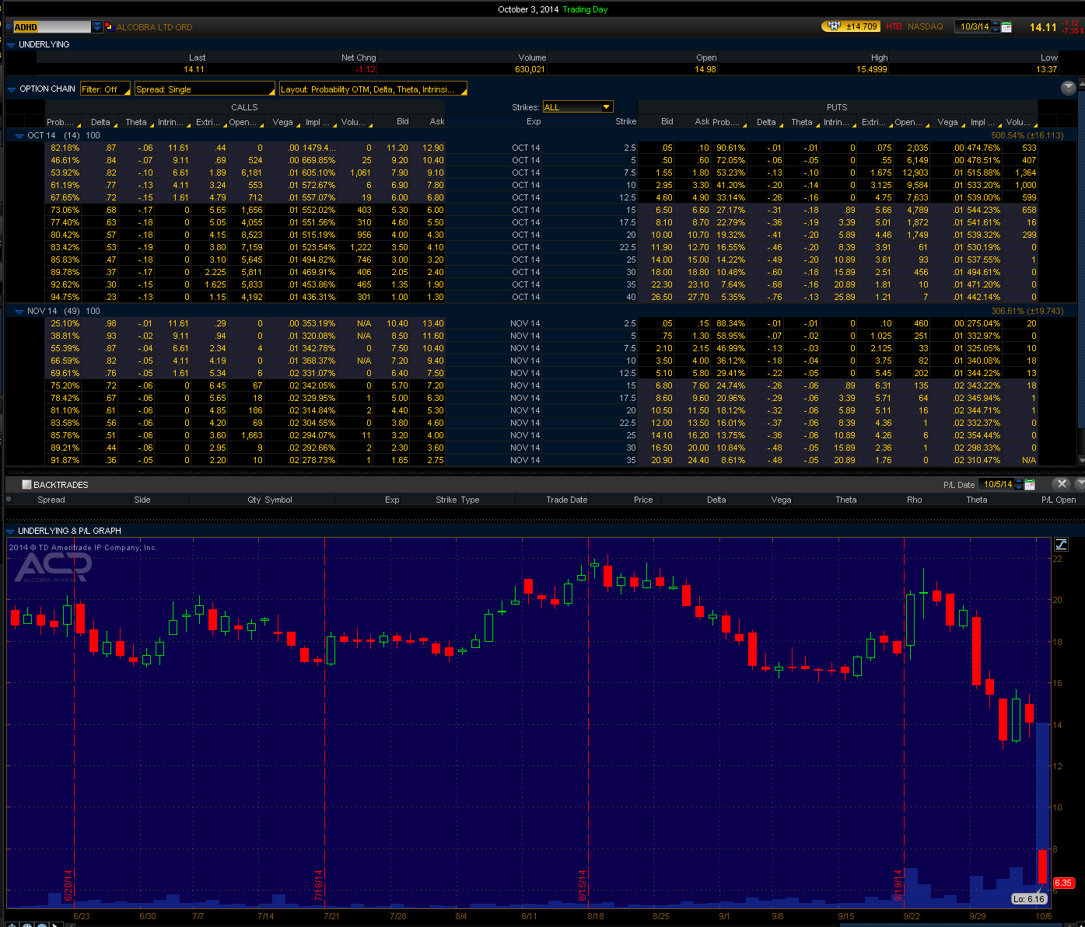Viewport: 1085px width, 927px height.
Task: Click the P/L Date 10/5/14 field
Action: click(x=998, y=484)
